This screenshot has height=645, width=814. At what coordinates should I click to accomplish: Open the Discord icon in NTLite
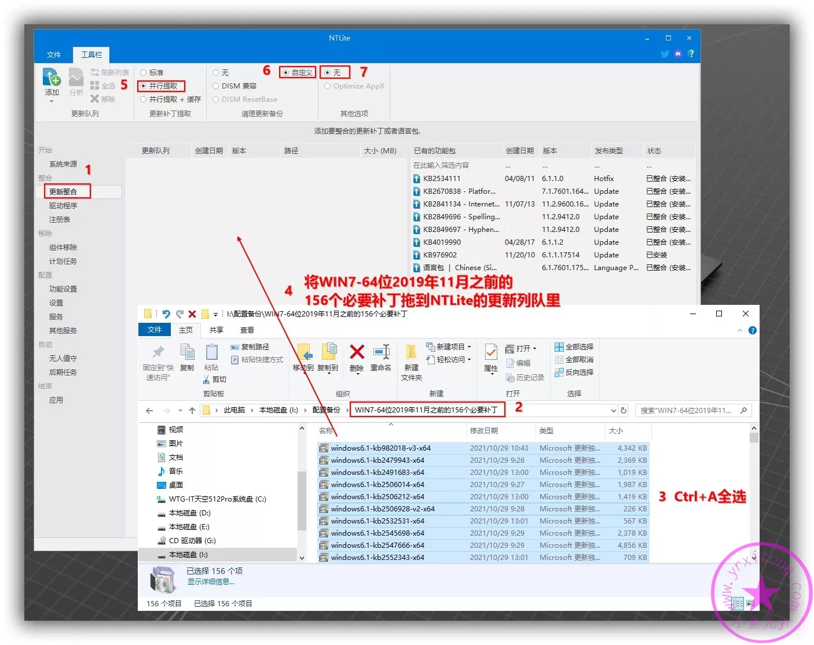coord(678,54)
